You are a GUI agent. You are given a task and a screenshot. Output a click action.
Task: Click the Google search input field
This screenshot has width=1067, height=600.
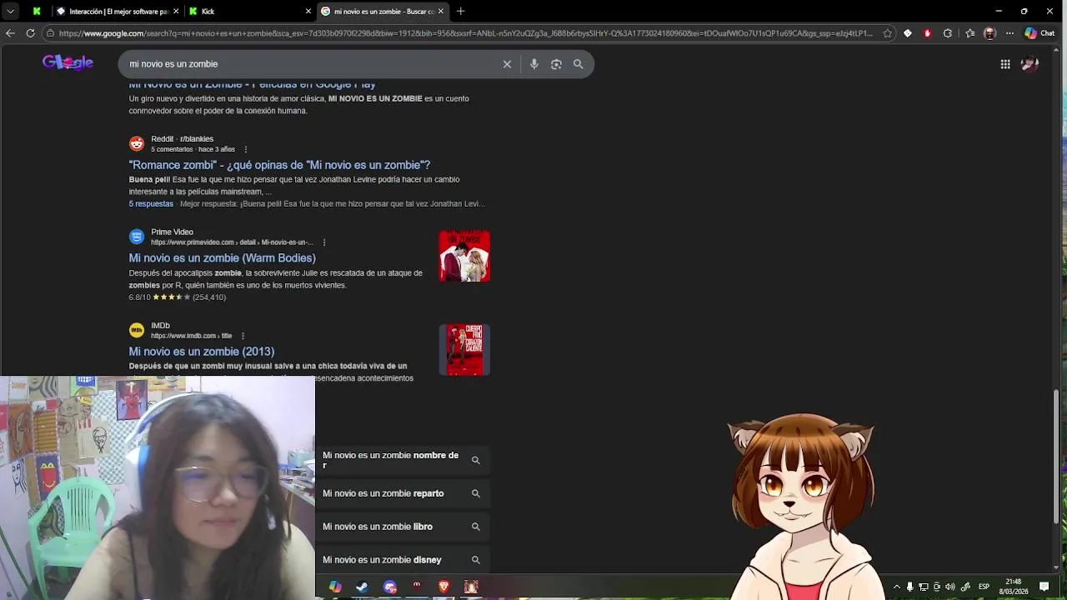(313, 64)
